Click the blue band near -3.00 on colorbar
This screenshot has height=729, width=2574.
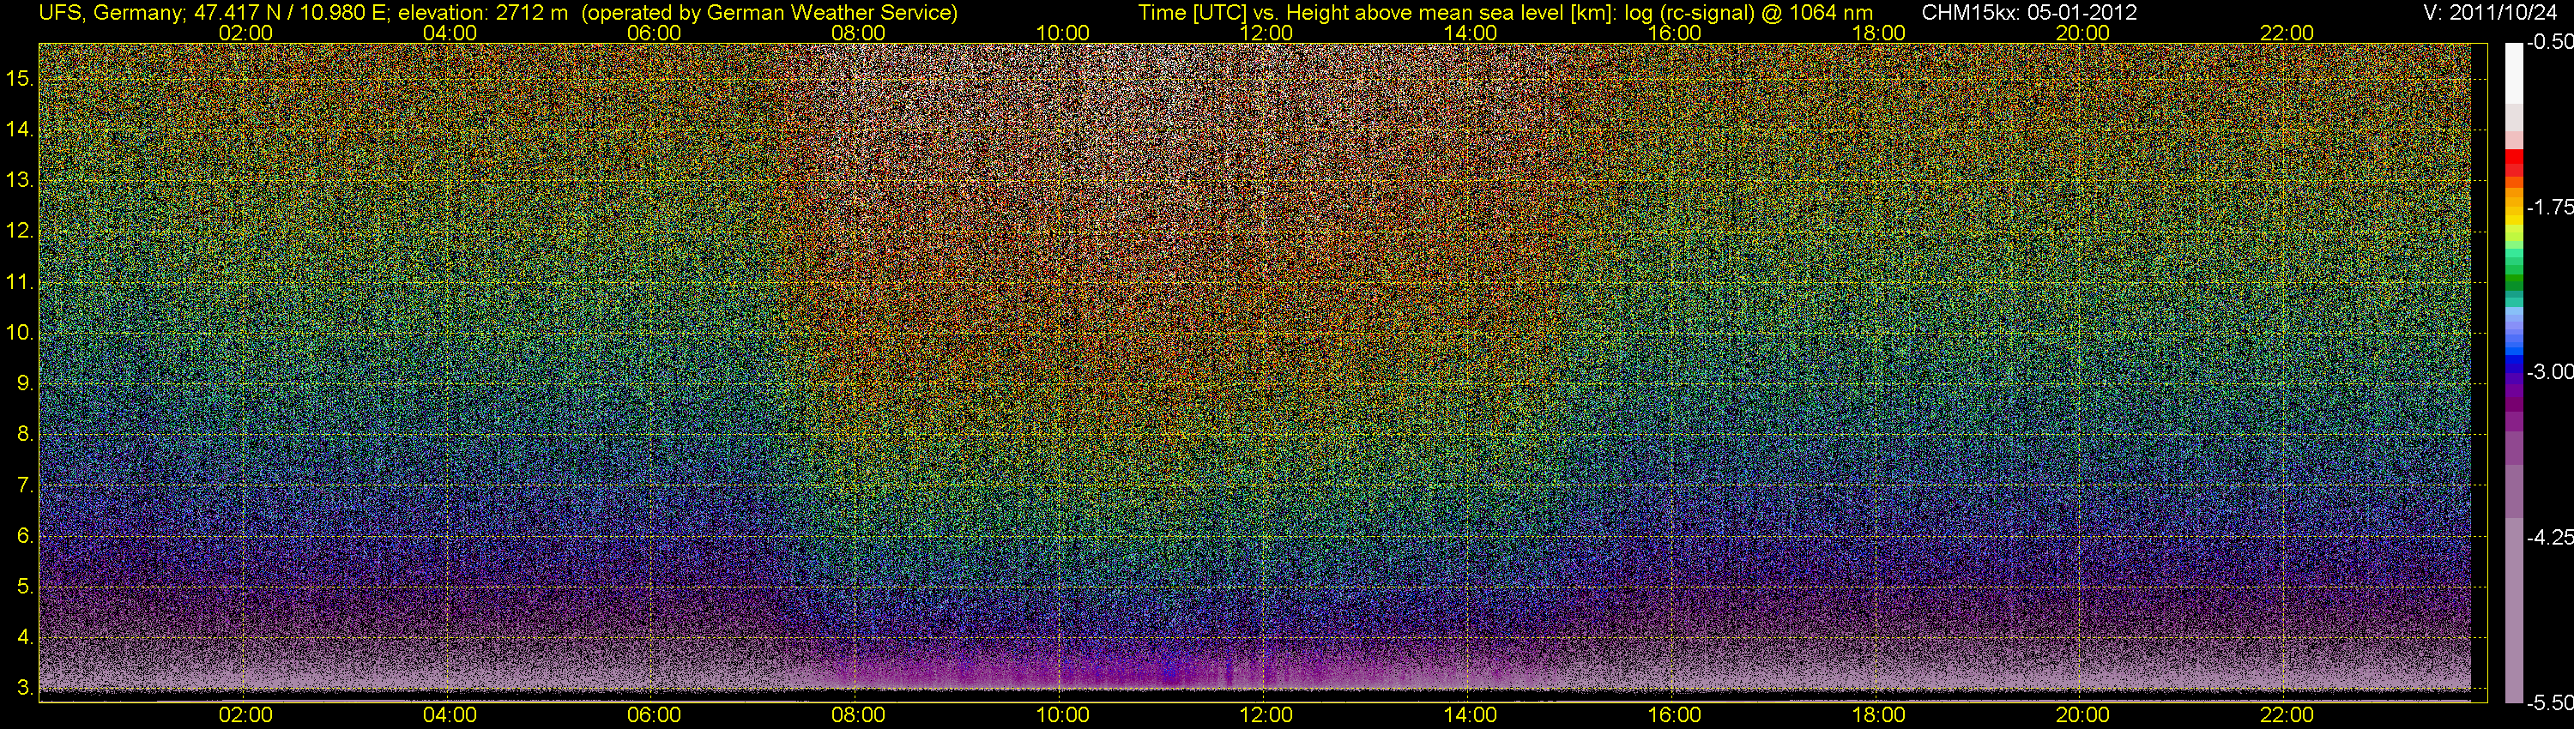pos(2513,369)
